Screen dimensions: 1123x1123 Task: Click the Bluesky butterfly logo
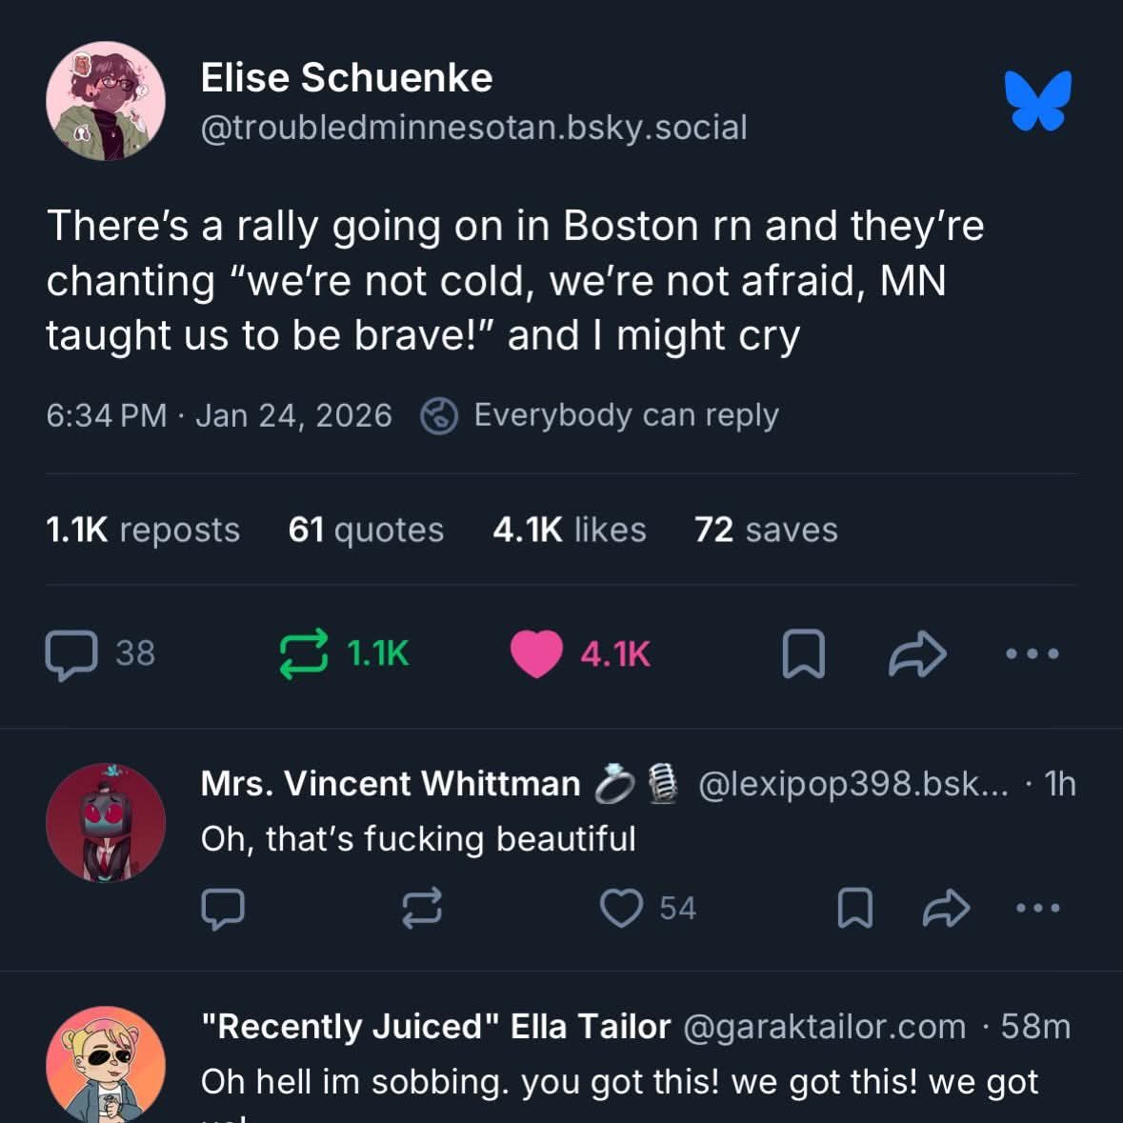(1037, 100)
